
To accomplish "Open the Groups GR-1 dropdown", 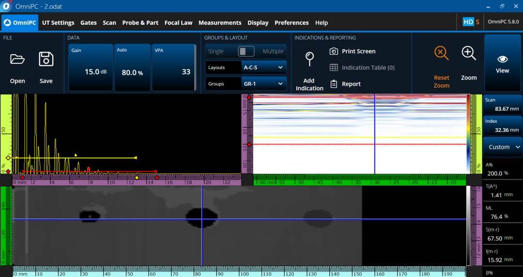I will 263,84.
